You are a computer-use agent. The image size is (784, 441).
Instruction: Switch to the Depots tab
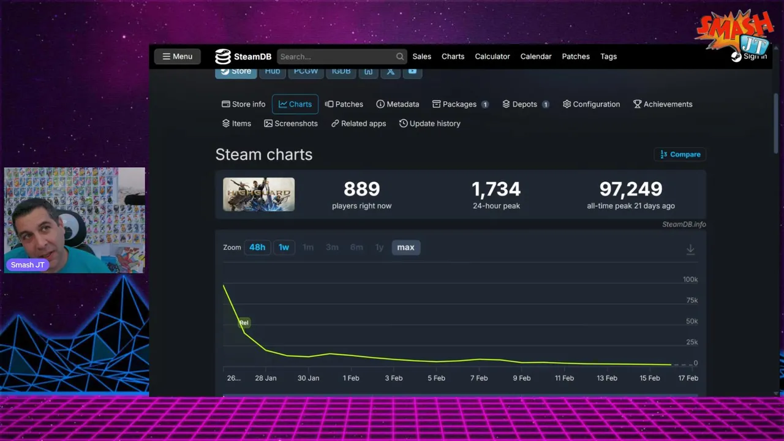[526, 104]
